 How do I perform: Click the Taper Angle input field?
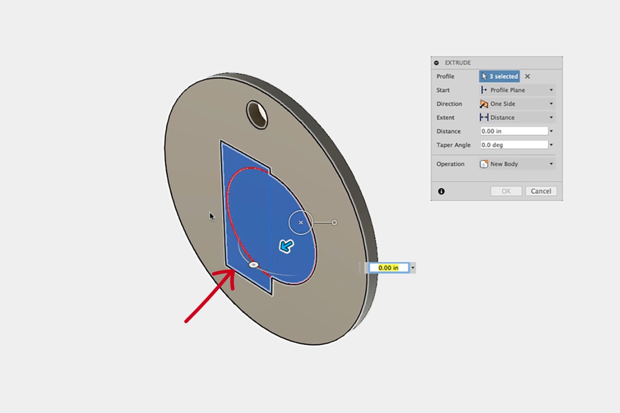click(514, 145)
